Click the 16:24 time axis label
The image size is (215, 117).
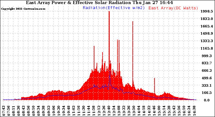coord(189,111)
